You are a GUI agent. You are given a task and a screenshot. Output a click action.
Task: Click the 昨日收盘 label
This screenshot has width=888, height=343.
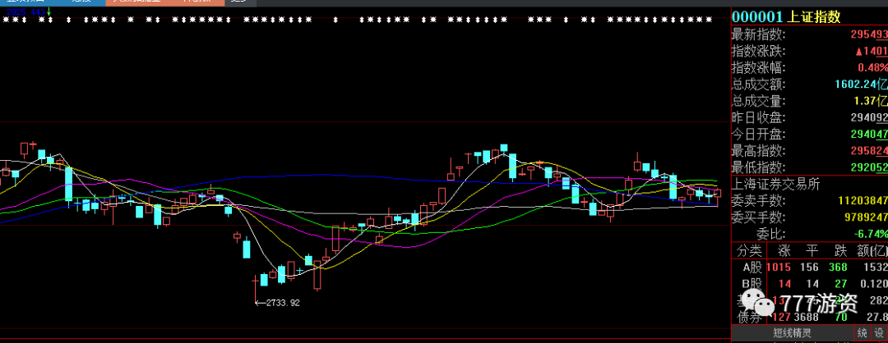coord(759,118)
